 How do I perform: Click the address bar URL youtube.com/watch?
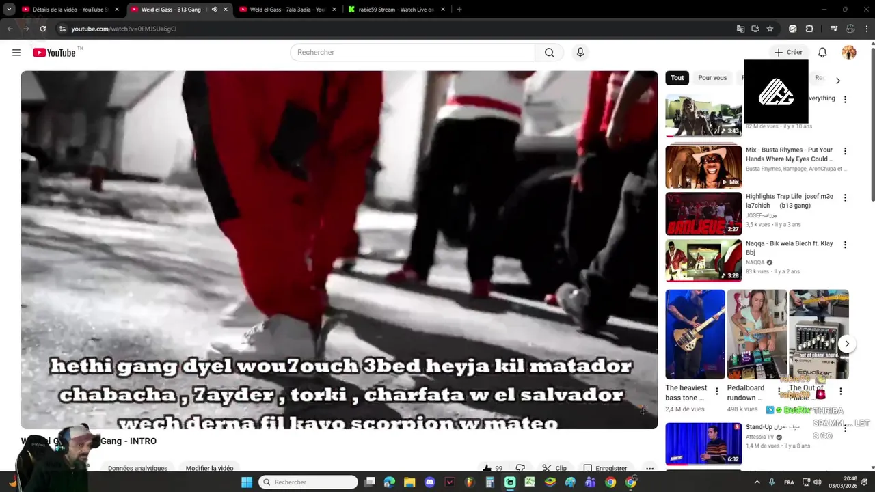[x=124, y=29]
